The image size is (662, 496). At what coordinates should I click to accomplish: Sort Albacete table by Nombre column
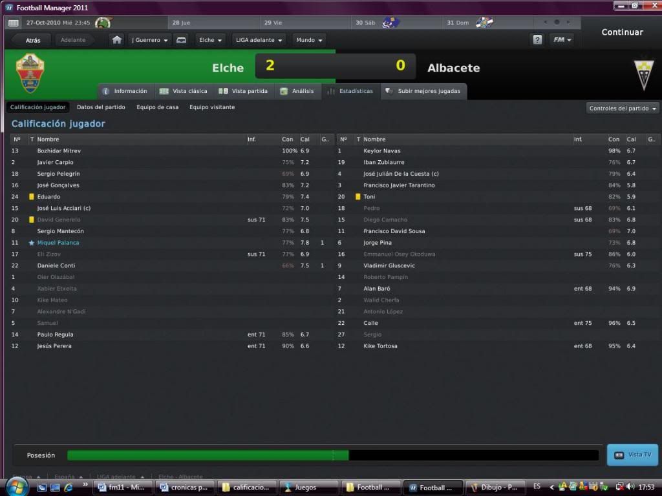pyautogui.click(x=374, y=139)
